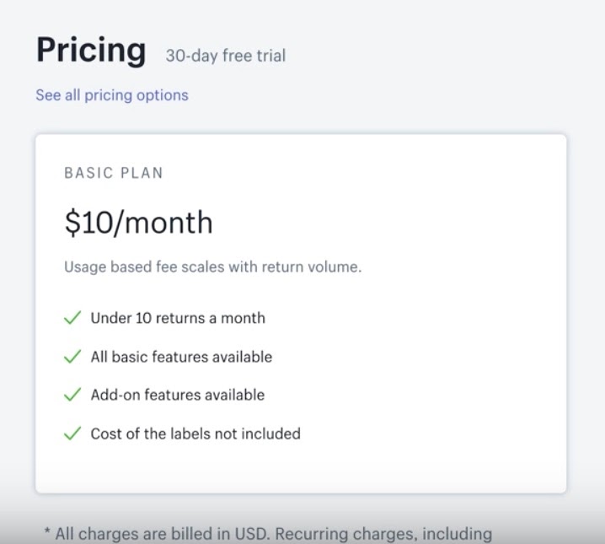
Task: Click the Under 10 returns a month text
Action: (x=178, y=318)
